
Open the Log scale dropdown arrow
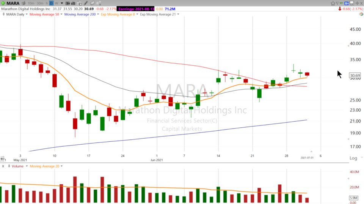(x=361, y=158)
